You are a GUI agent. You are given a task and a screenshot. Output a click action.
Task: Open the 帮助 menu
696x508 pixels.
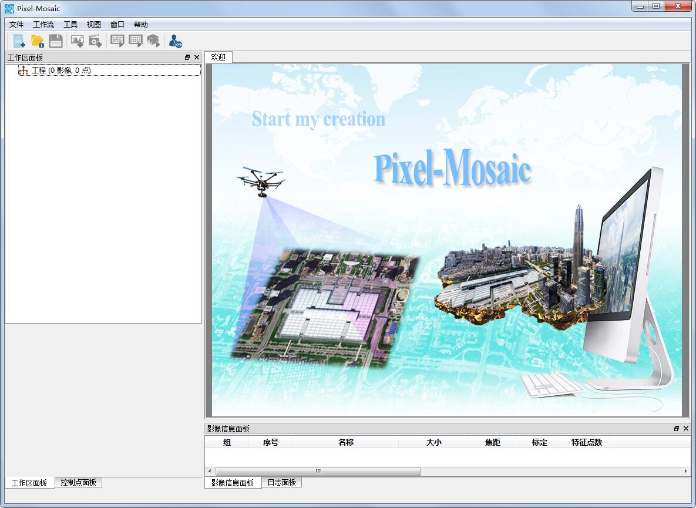coord(141,25)
